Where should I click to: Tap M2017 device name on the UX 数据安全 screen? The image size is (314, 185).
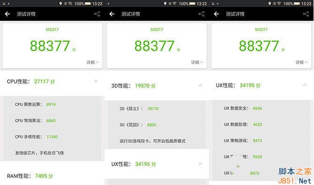[x=262, y=29]
